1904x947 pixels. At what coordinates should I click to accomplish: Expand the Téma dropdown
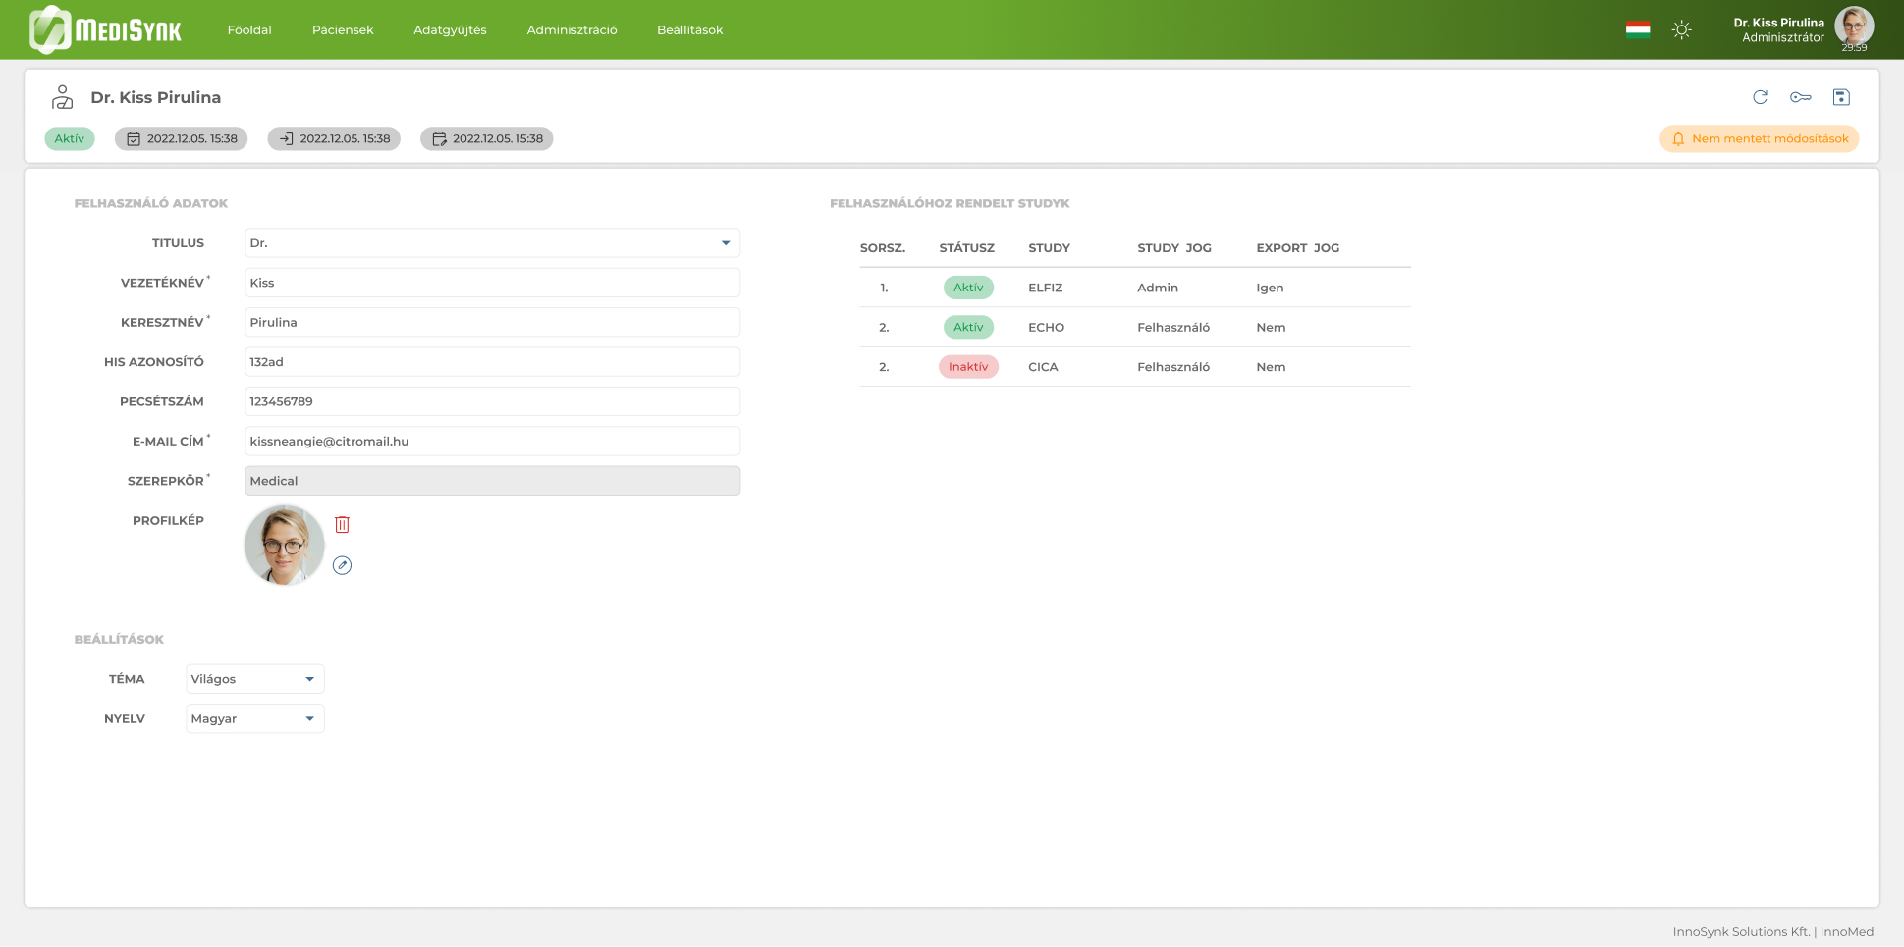(255, 679)
